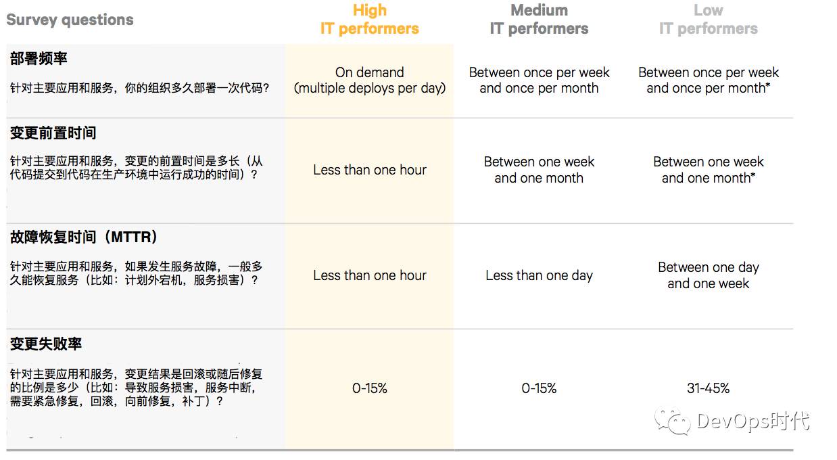The image size is (837, 460).
Task: Click the question text under 部署频率
Action: click(x=140, y=88)
